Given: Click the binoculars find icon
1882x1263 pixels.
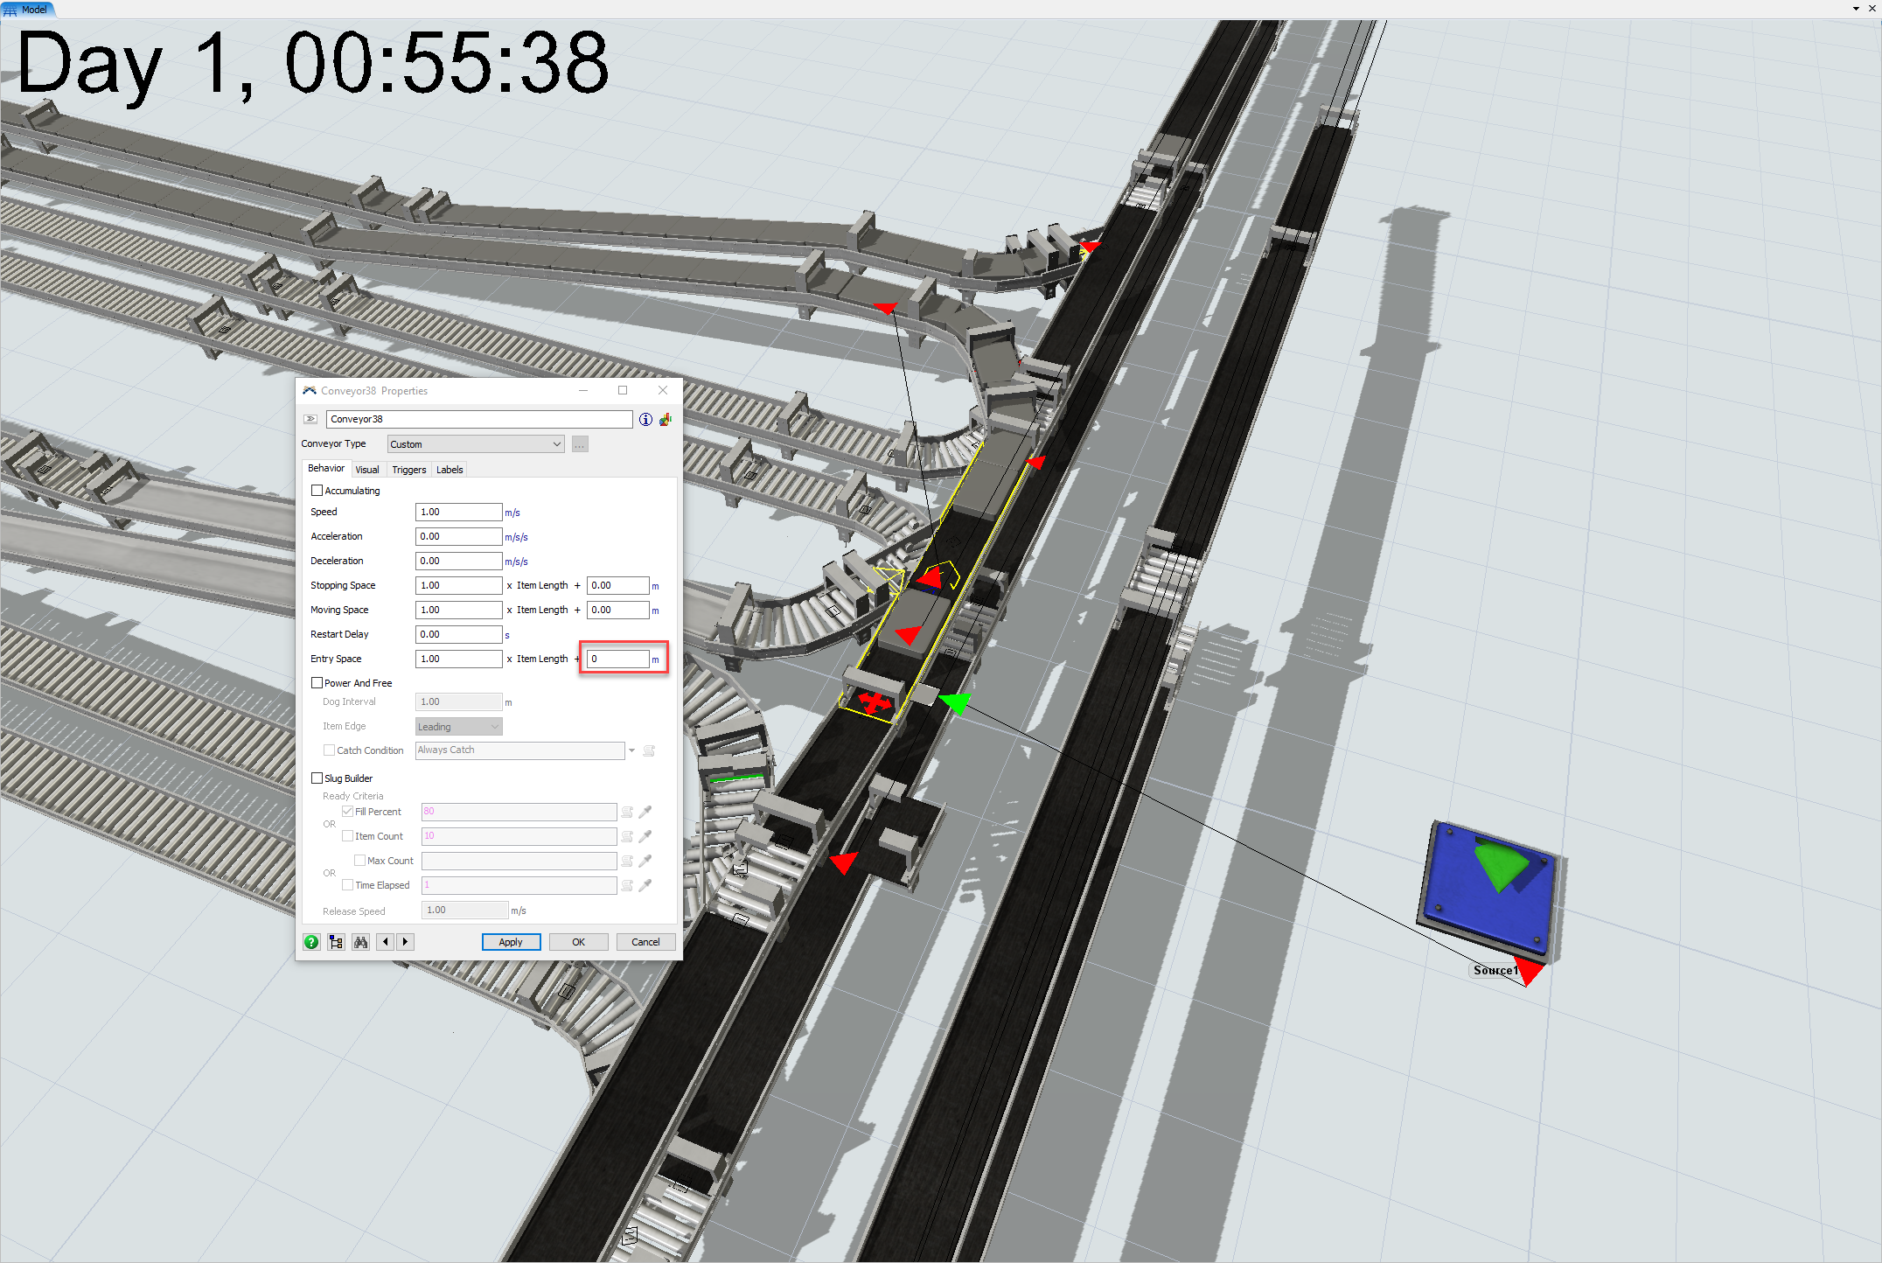Looking at the screenshot, I should coord(360,942).
